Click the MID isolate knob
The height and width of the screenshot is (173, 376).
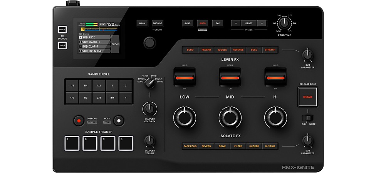point(230,117)
